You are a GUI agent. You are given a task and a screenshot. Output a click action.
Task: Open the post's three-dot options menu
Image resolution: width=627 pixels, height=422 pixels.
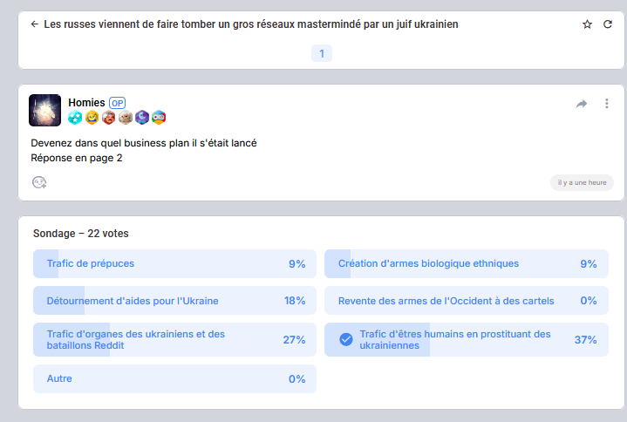point(607,104)
